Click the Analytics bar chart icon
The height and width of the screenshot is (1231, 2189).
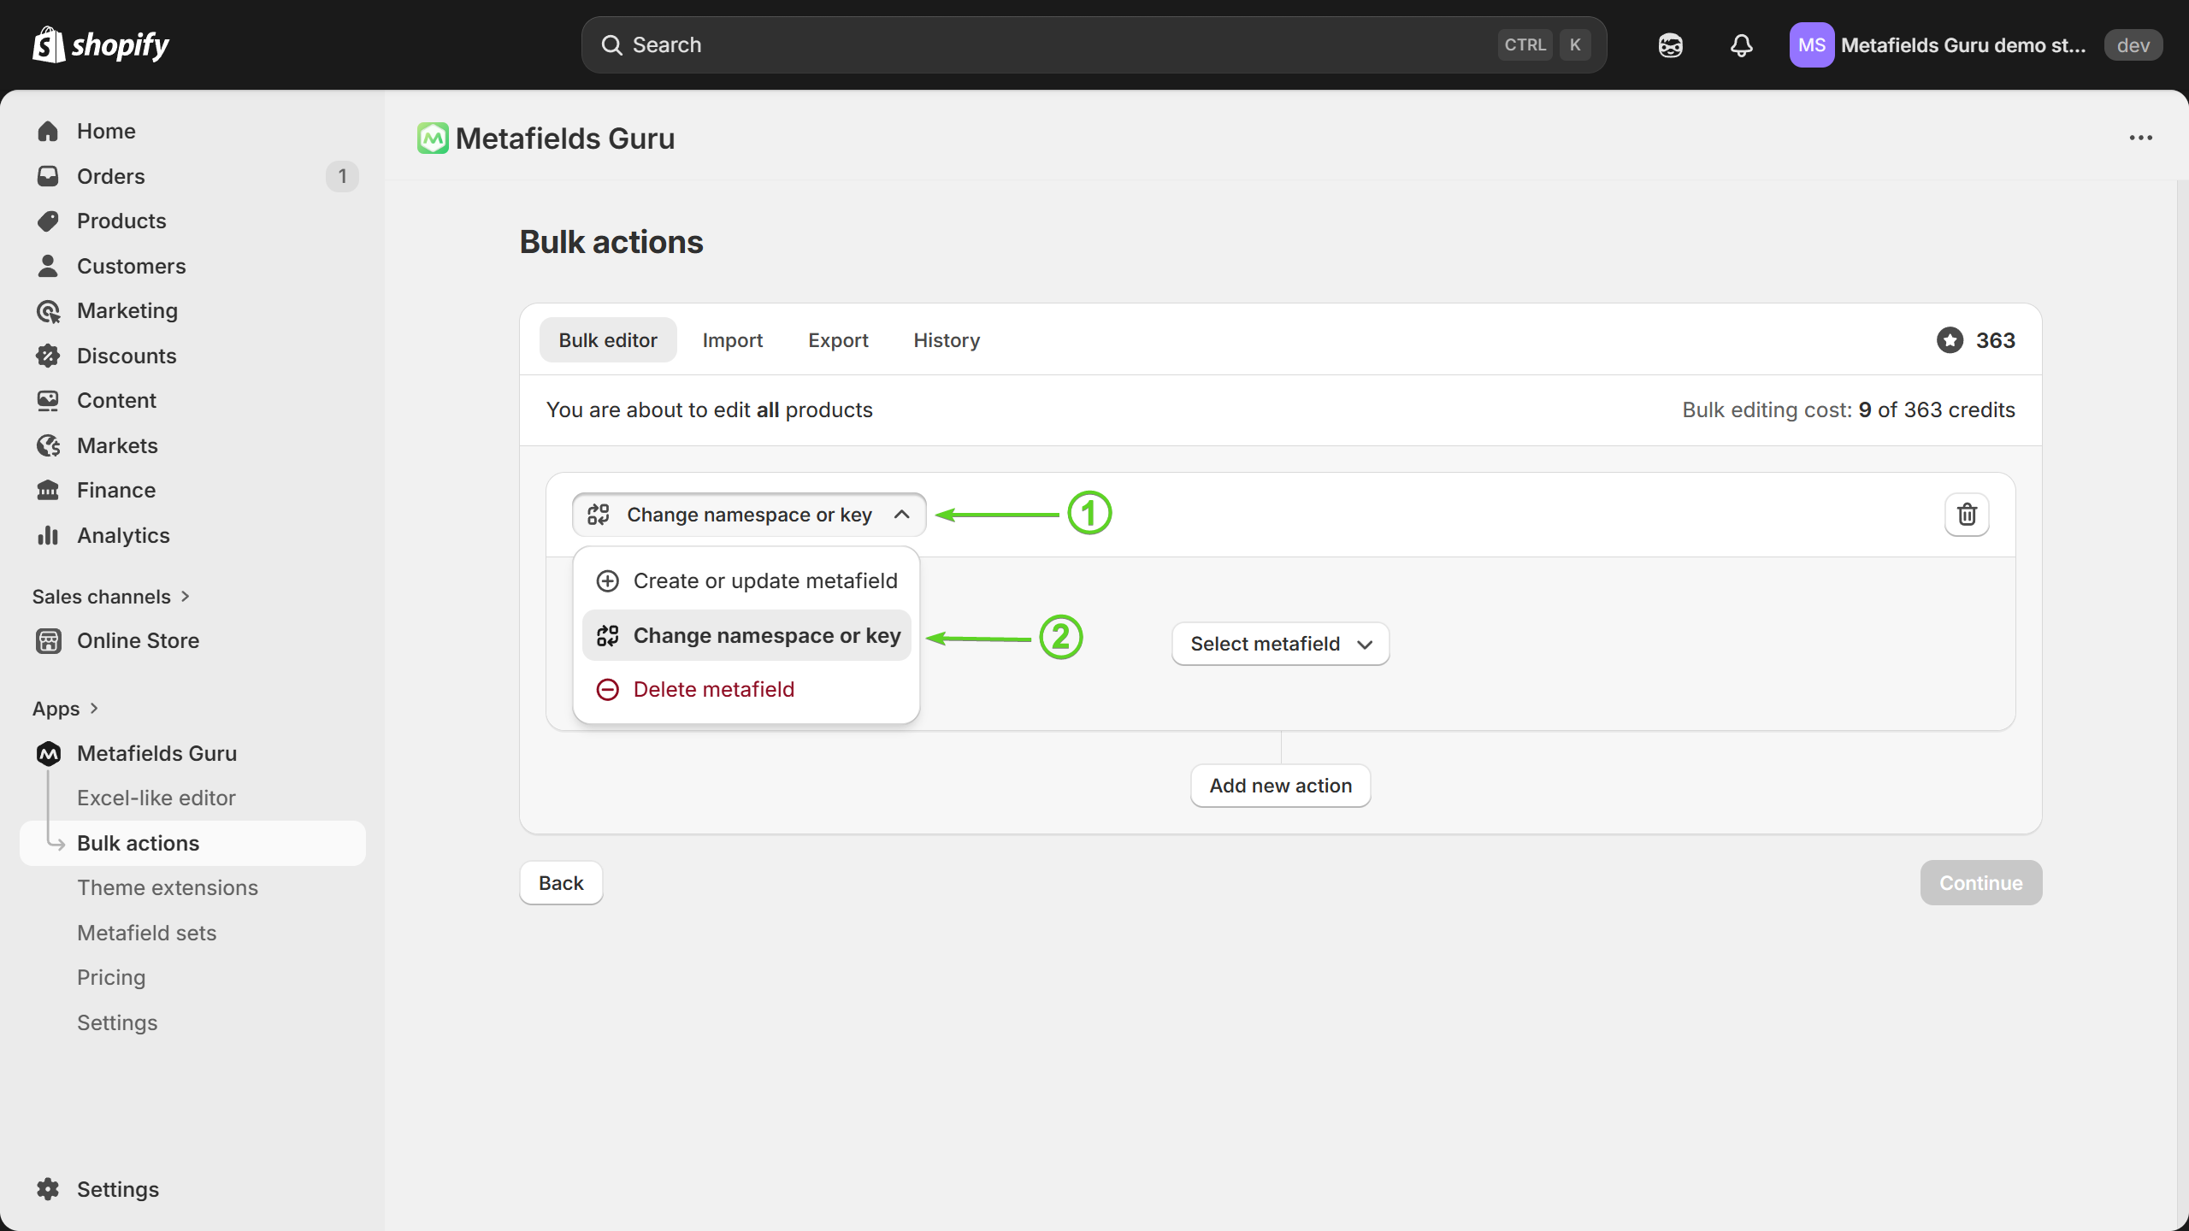(48, 535)
